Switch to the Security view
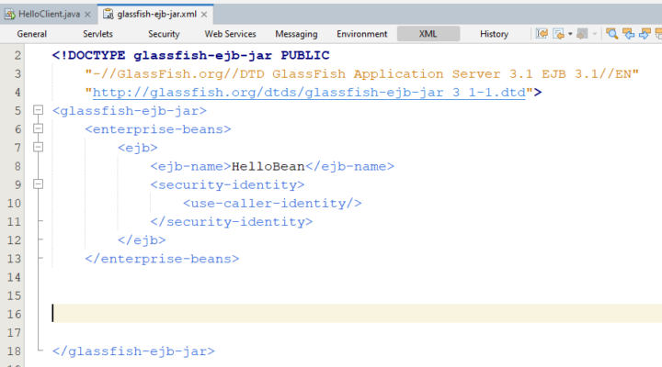Image resolution: width=662 pixels, height=367 pixels. (164, 34)
